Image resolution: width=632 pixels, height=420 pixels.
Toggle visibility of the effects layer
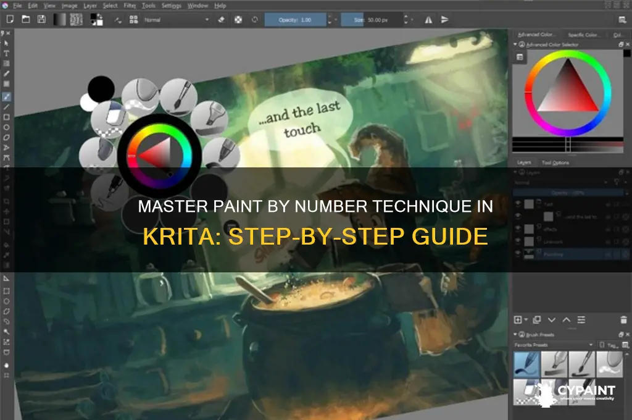[x=518, y=229]
